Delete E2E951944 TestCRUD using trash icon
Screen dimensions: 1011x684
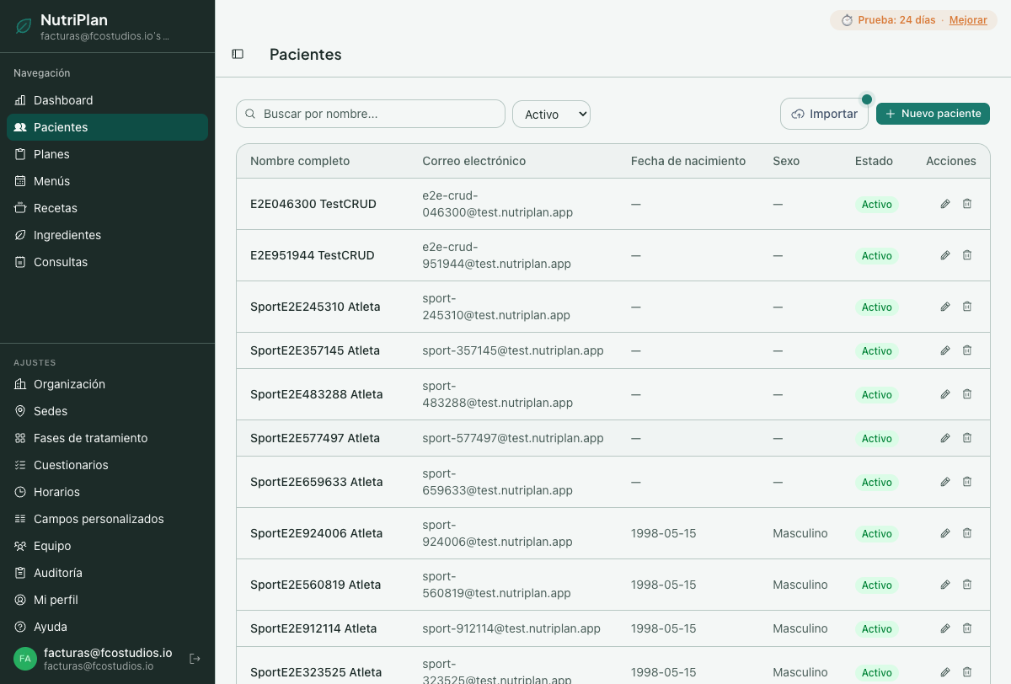[x=967, y=255]
